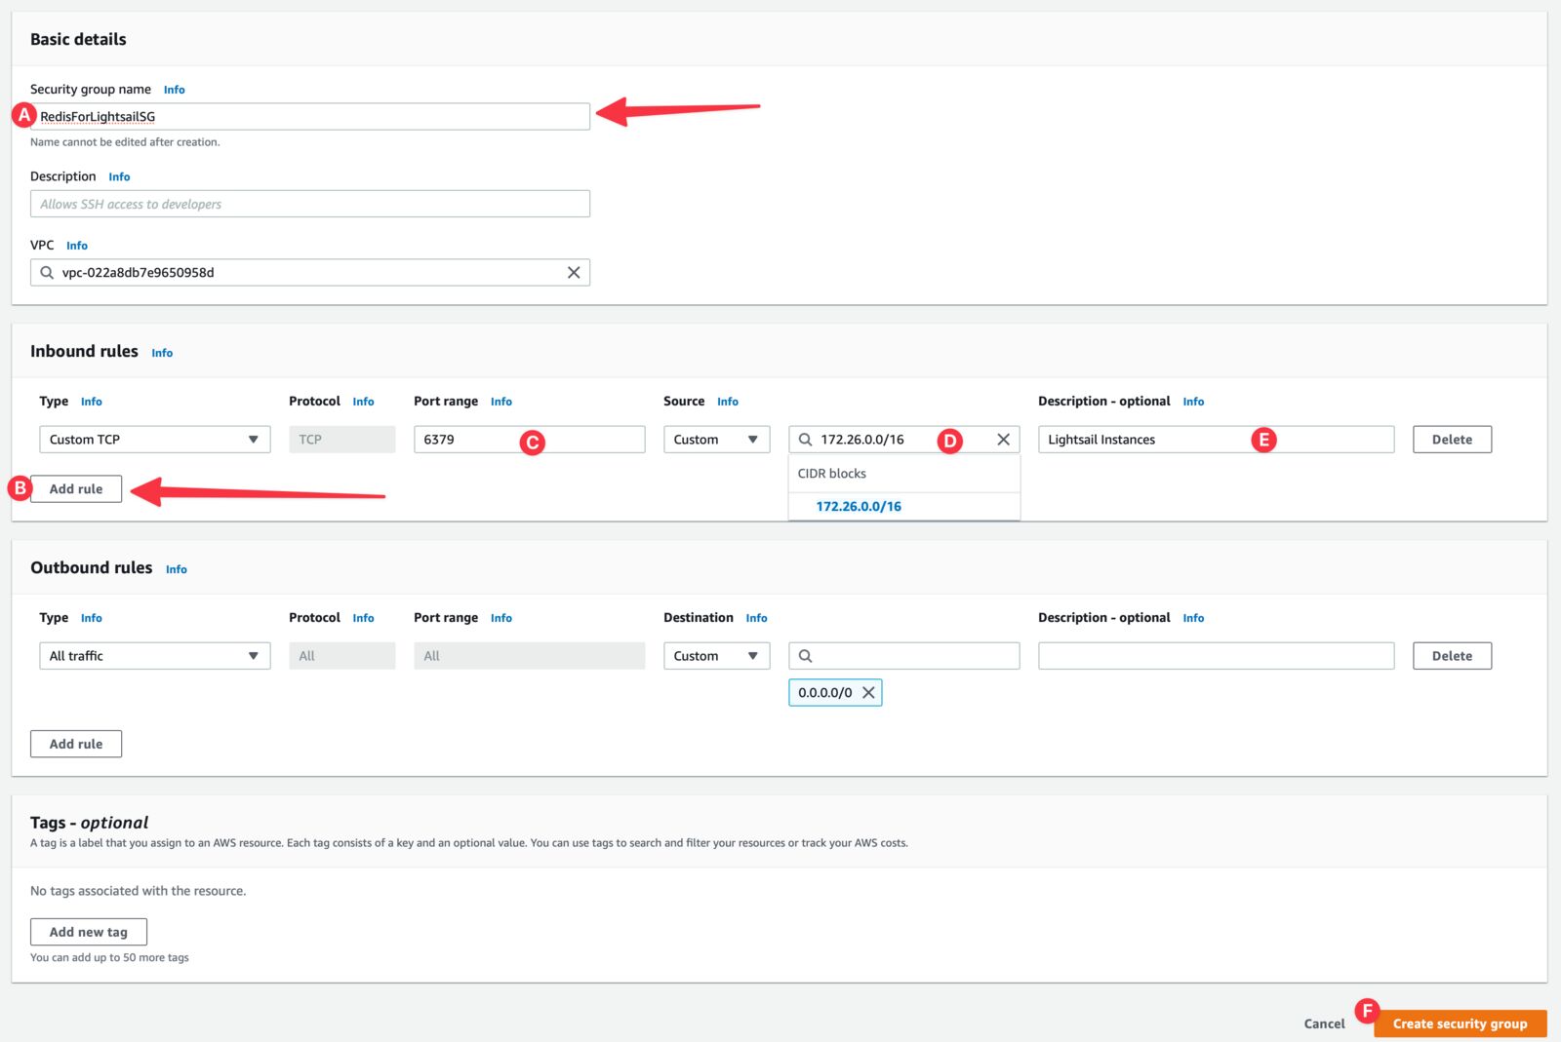This screenshot has height=1042, width=1561.
Task: Open Info link next to Security group name
Action: tap(174, 90)
